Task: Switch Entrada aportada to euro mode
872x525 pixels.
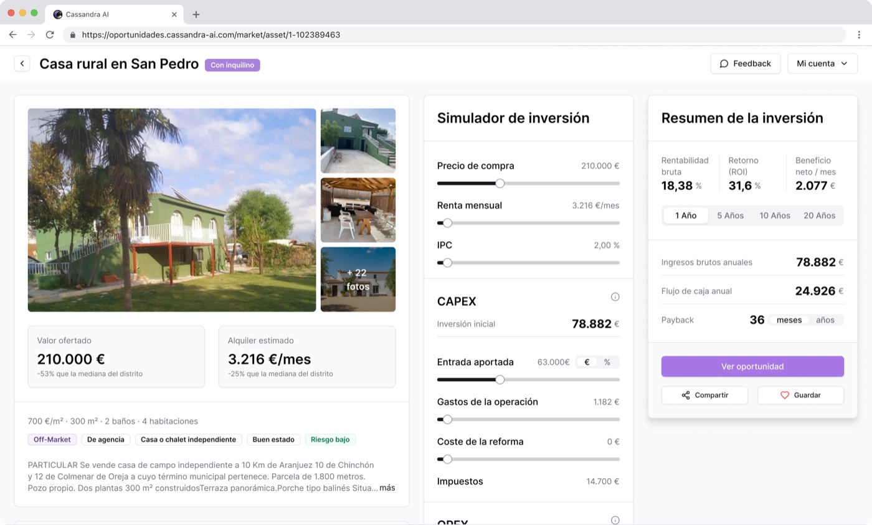Action: (x=587, y=362)
